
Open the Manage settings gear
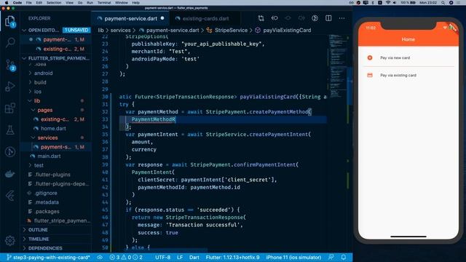click(x=10, y=240)
